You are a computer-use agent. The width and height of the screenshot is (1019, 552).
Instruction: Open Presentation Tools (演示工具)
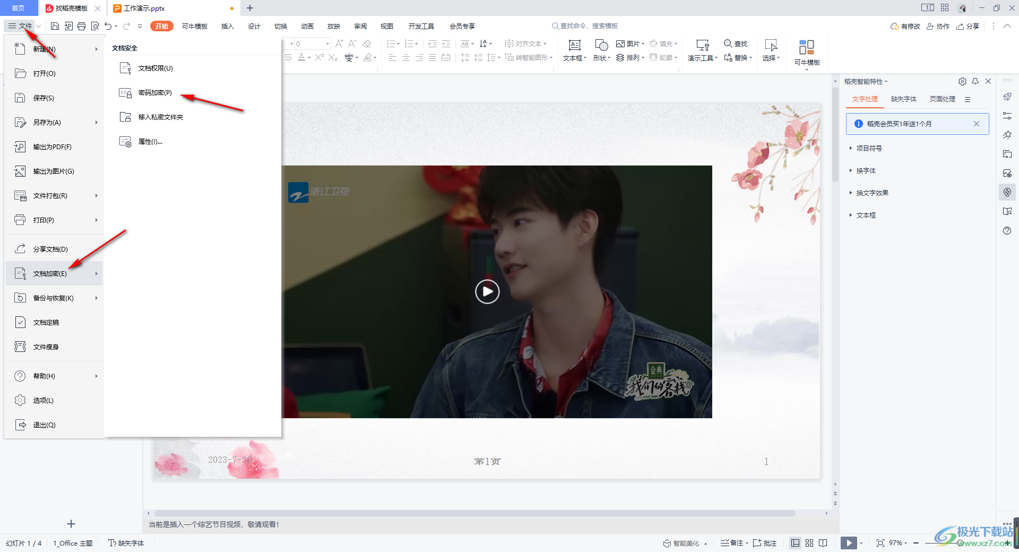(702, 50)
